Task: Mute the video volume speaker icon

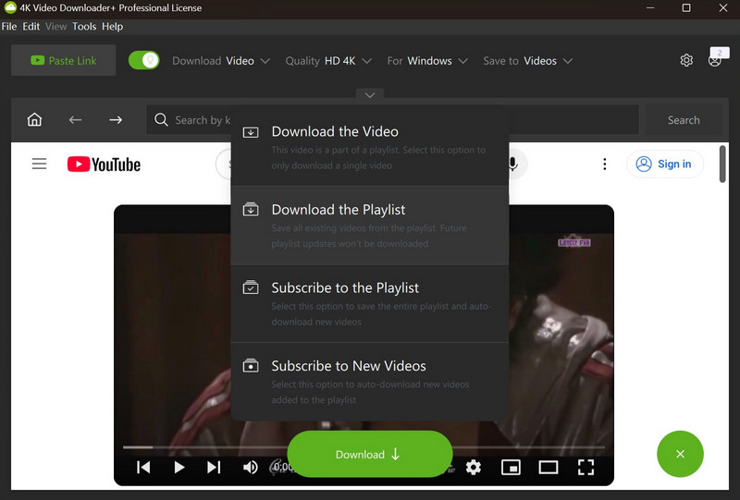Action: pos(250,467)
